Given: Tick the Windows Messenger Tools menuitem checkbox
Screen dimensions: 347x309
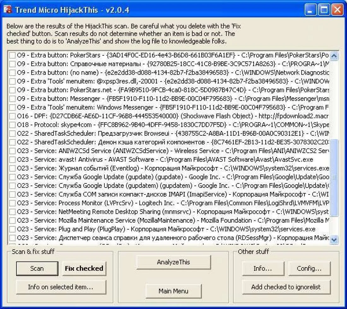Looking at the screenshot, I should [12, 107].
